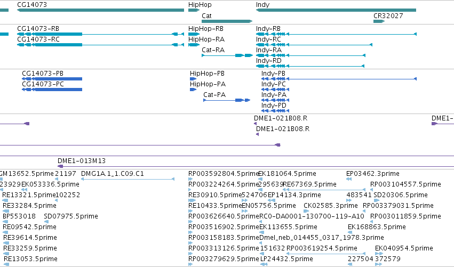Select the Indy-PA protein label
Image resolution: width=454 pixels, height=267 pixels.
coord(274,95)
